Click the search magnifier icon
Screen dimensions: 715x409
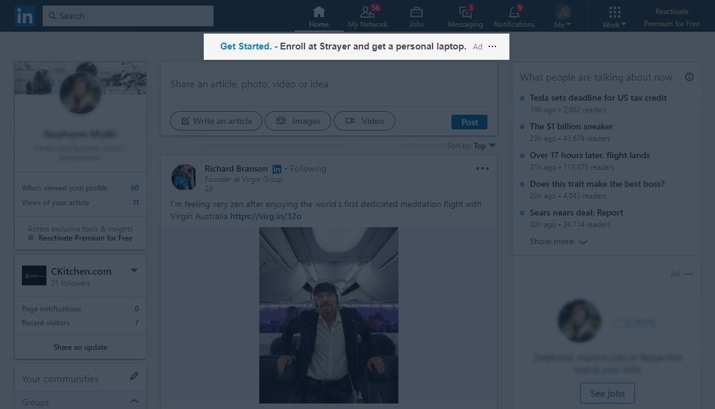pyautogui.click(x=52, y=16)
